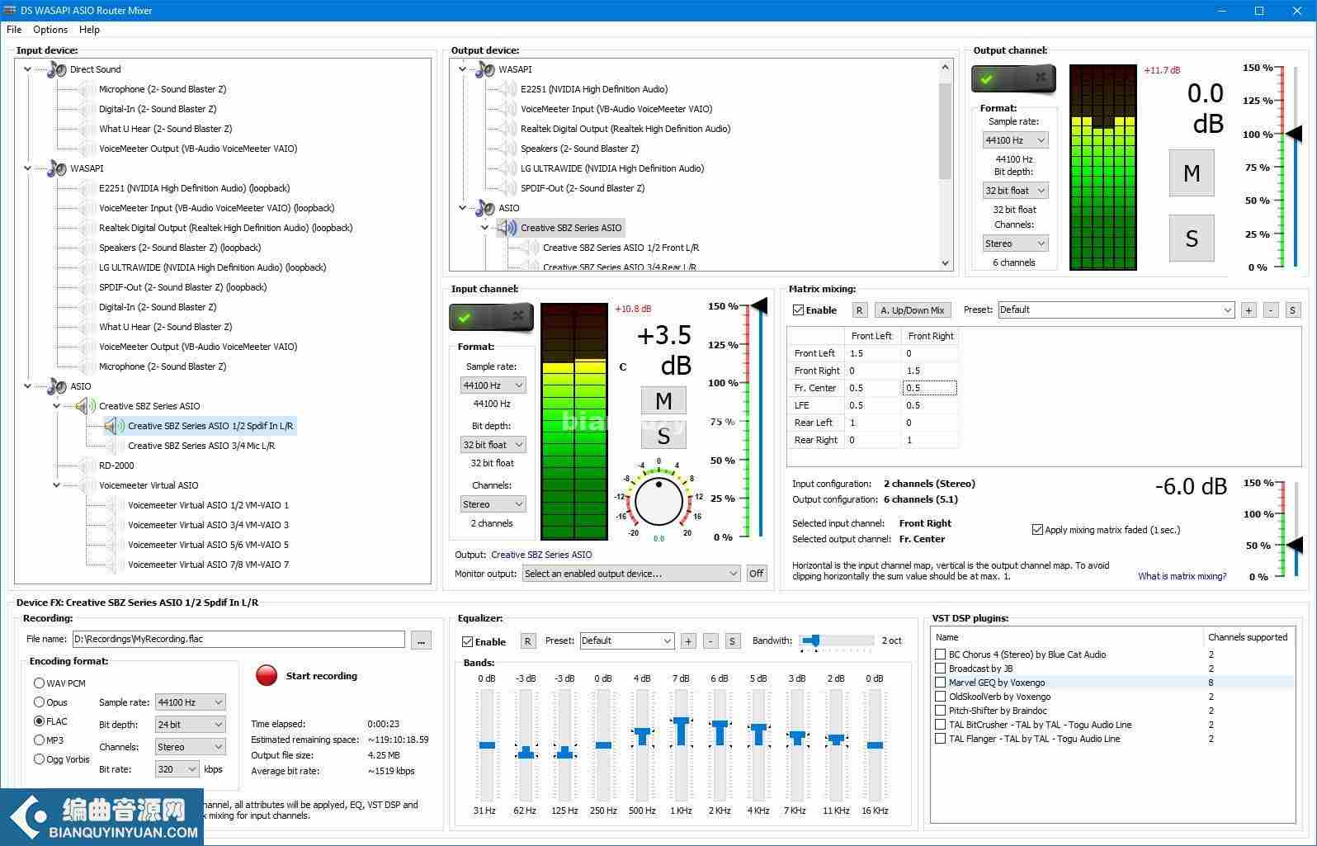
Task: Open the What is matrix mixing link
Action: [1182, 576]
